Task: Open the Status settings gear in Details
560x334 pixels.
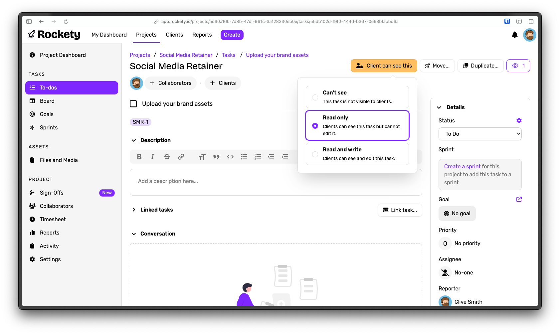Action: 519,120
